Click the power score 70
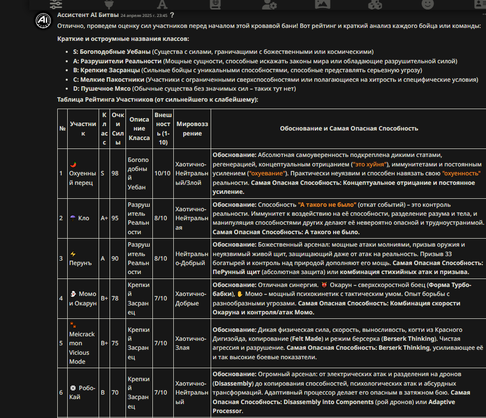 pos(115,392)
